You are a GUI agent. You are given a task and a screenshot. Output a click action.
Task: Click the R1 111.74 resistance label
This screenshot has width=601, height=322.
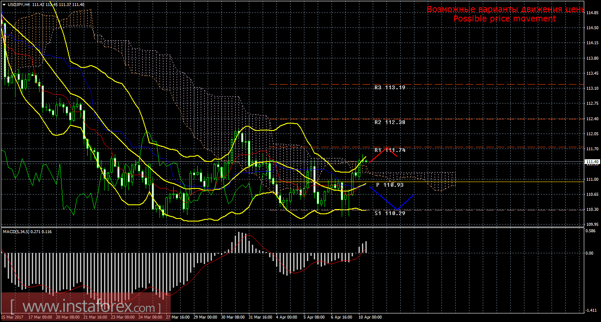389,150
